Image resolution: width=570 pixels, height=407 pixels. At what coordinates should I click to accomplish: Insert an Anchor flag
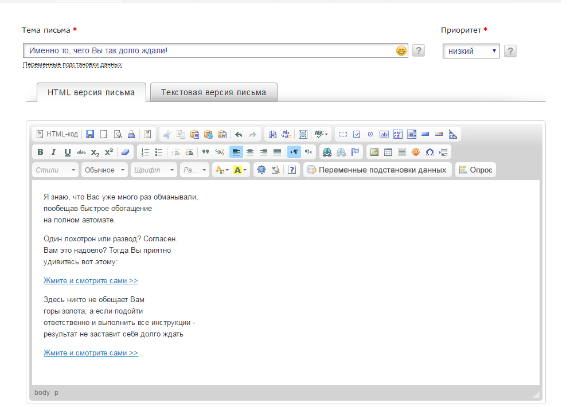click(355, 152)
